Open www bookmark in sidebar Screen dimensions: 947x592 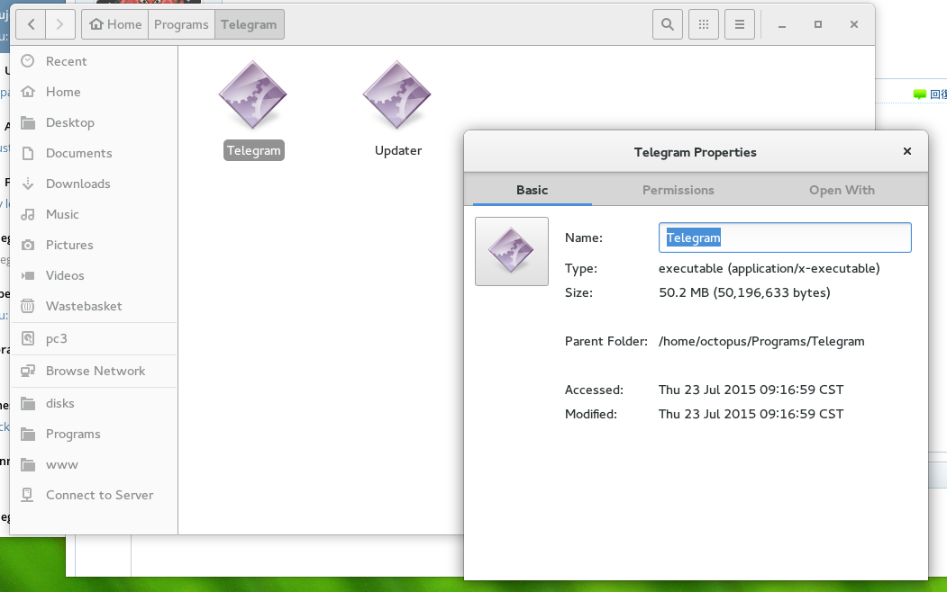[94, 465]
